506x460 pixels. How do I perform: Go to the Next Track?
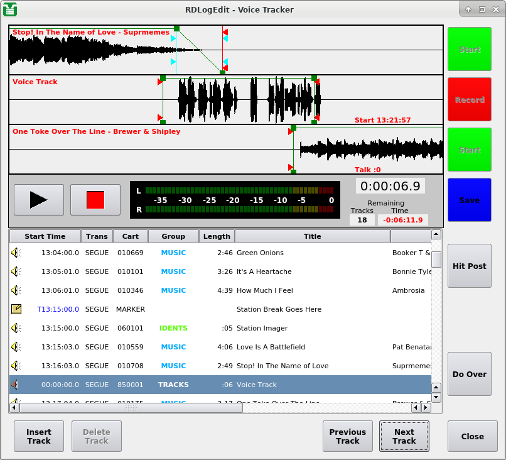404,436
